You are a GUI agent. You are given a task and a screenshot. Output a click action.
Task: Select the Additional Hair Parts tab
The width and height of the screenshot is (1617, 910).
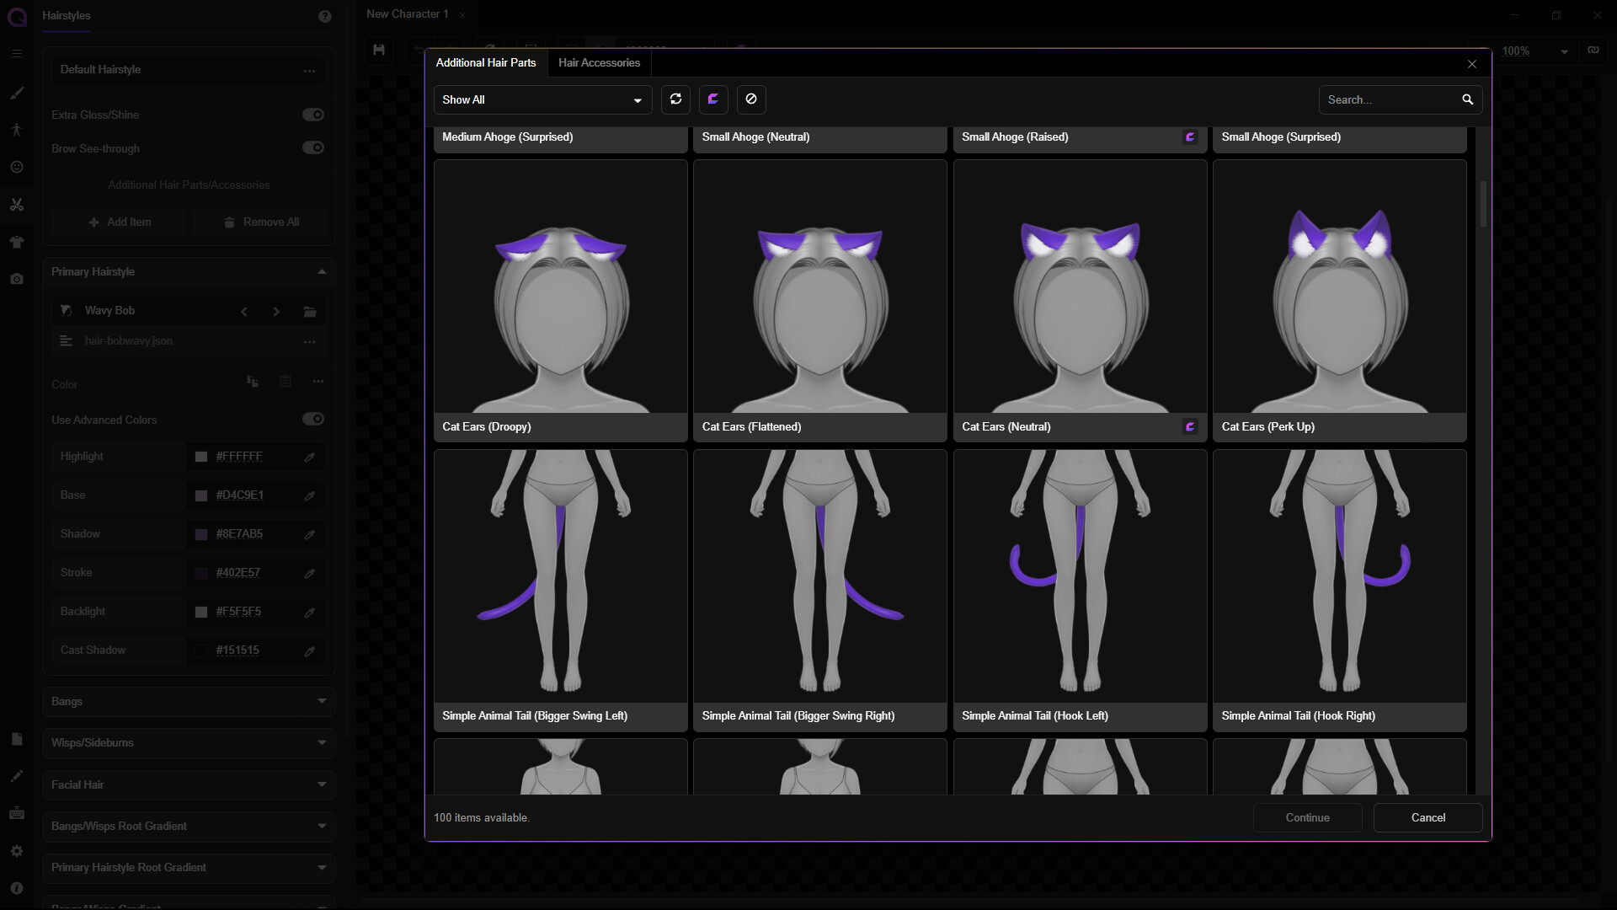click(486, 62)
